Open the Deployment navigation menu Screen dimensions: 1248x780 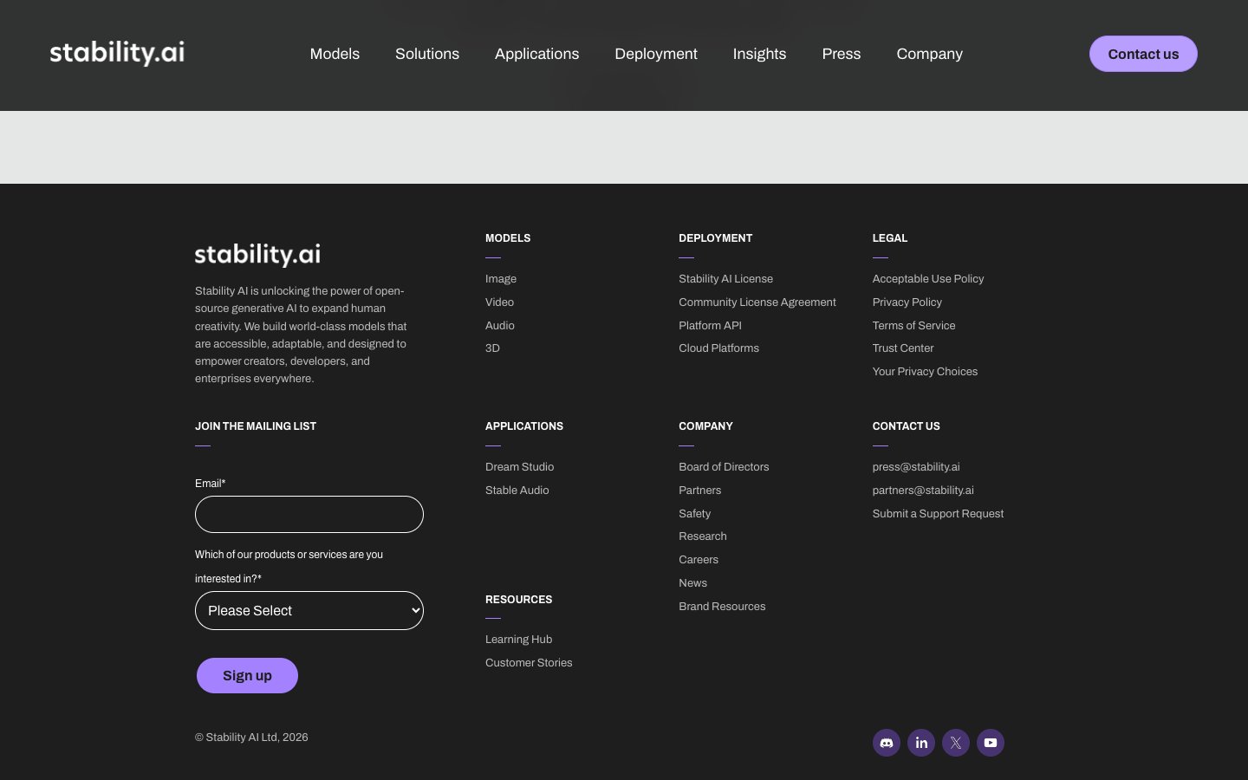[x=656, y=54]
